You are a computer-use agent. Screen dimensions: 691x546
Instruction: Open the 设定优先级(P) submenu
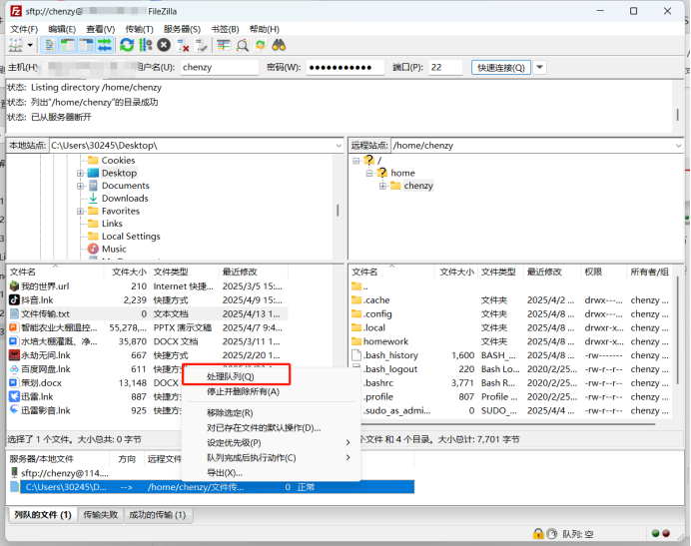coord(271,443)
